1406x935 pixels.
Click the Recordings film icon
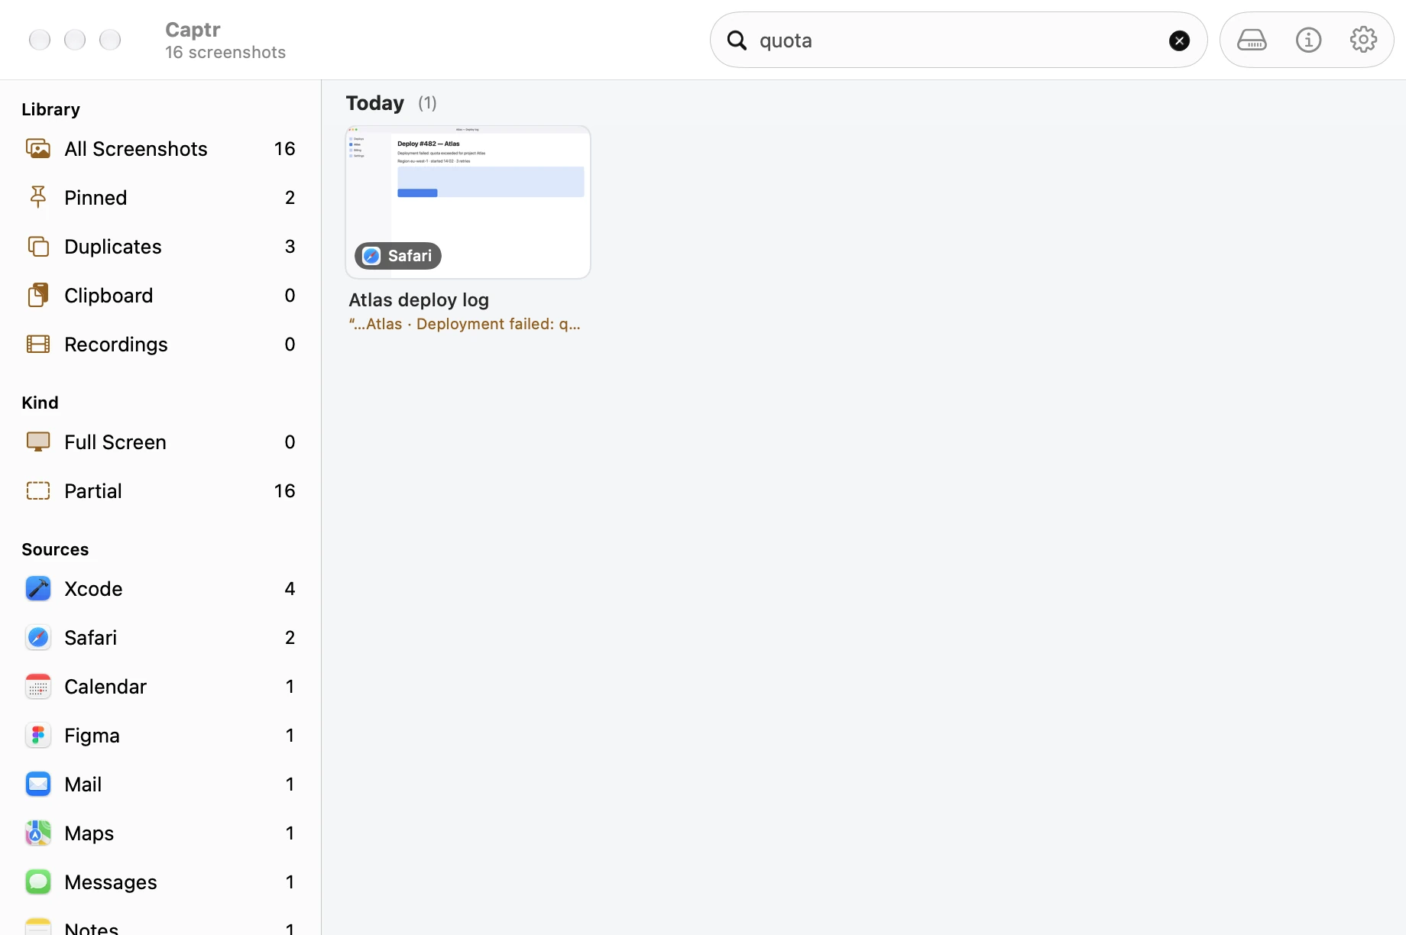[x=38, y=344]
